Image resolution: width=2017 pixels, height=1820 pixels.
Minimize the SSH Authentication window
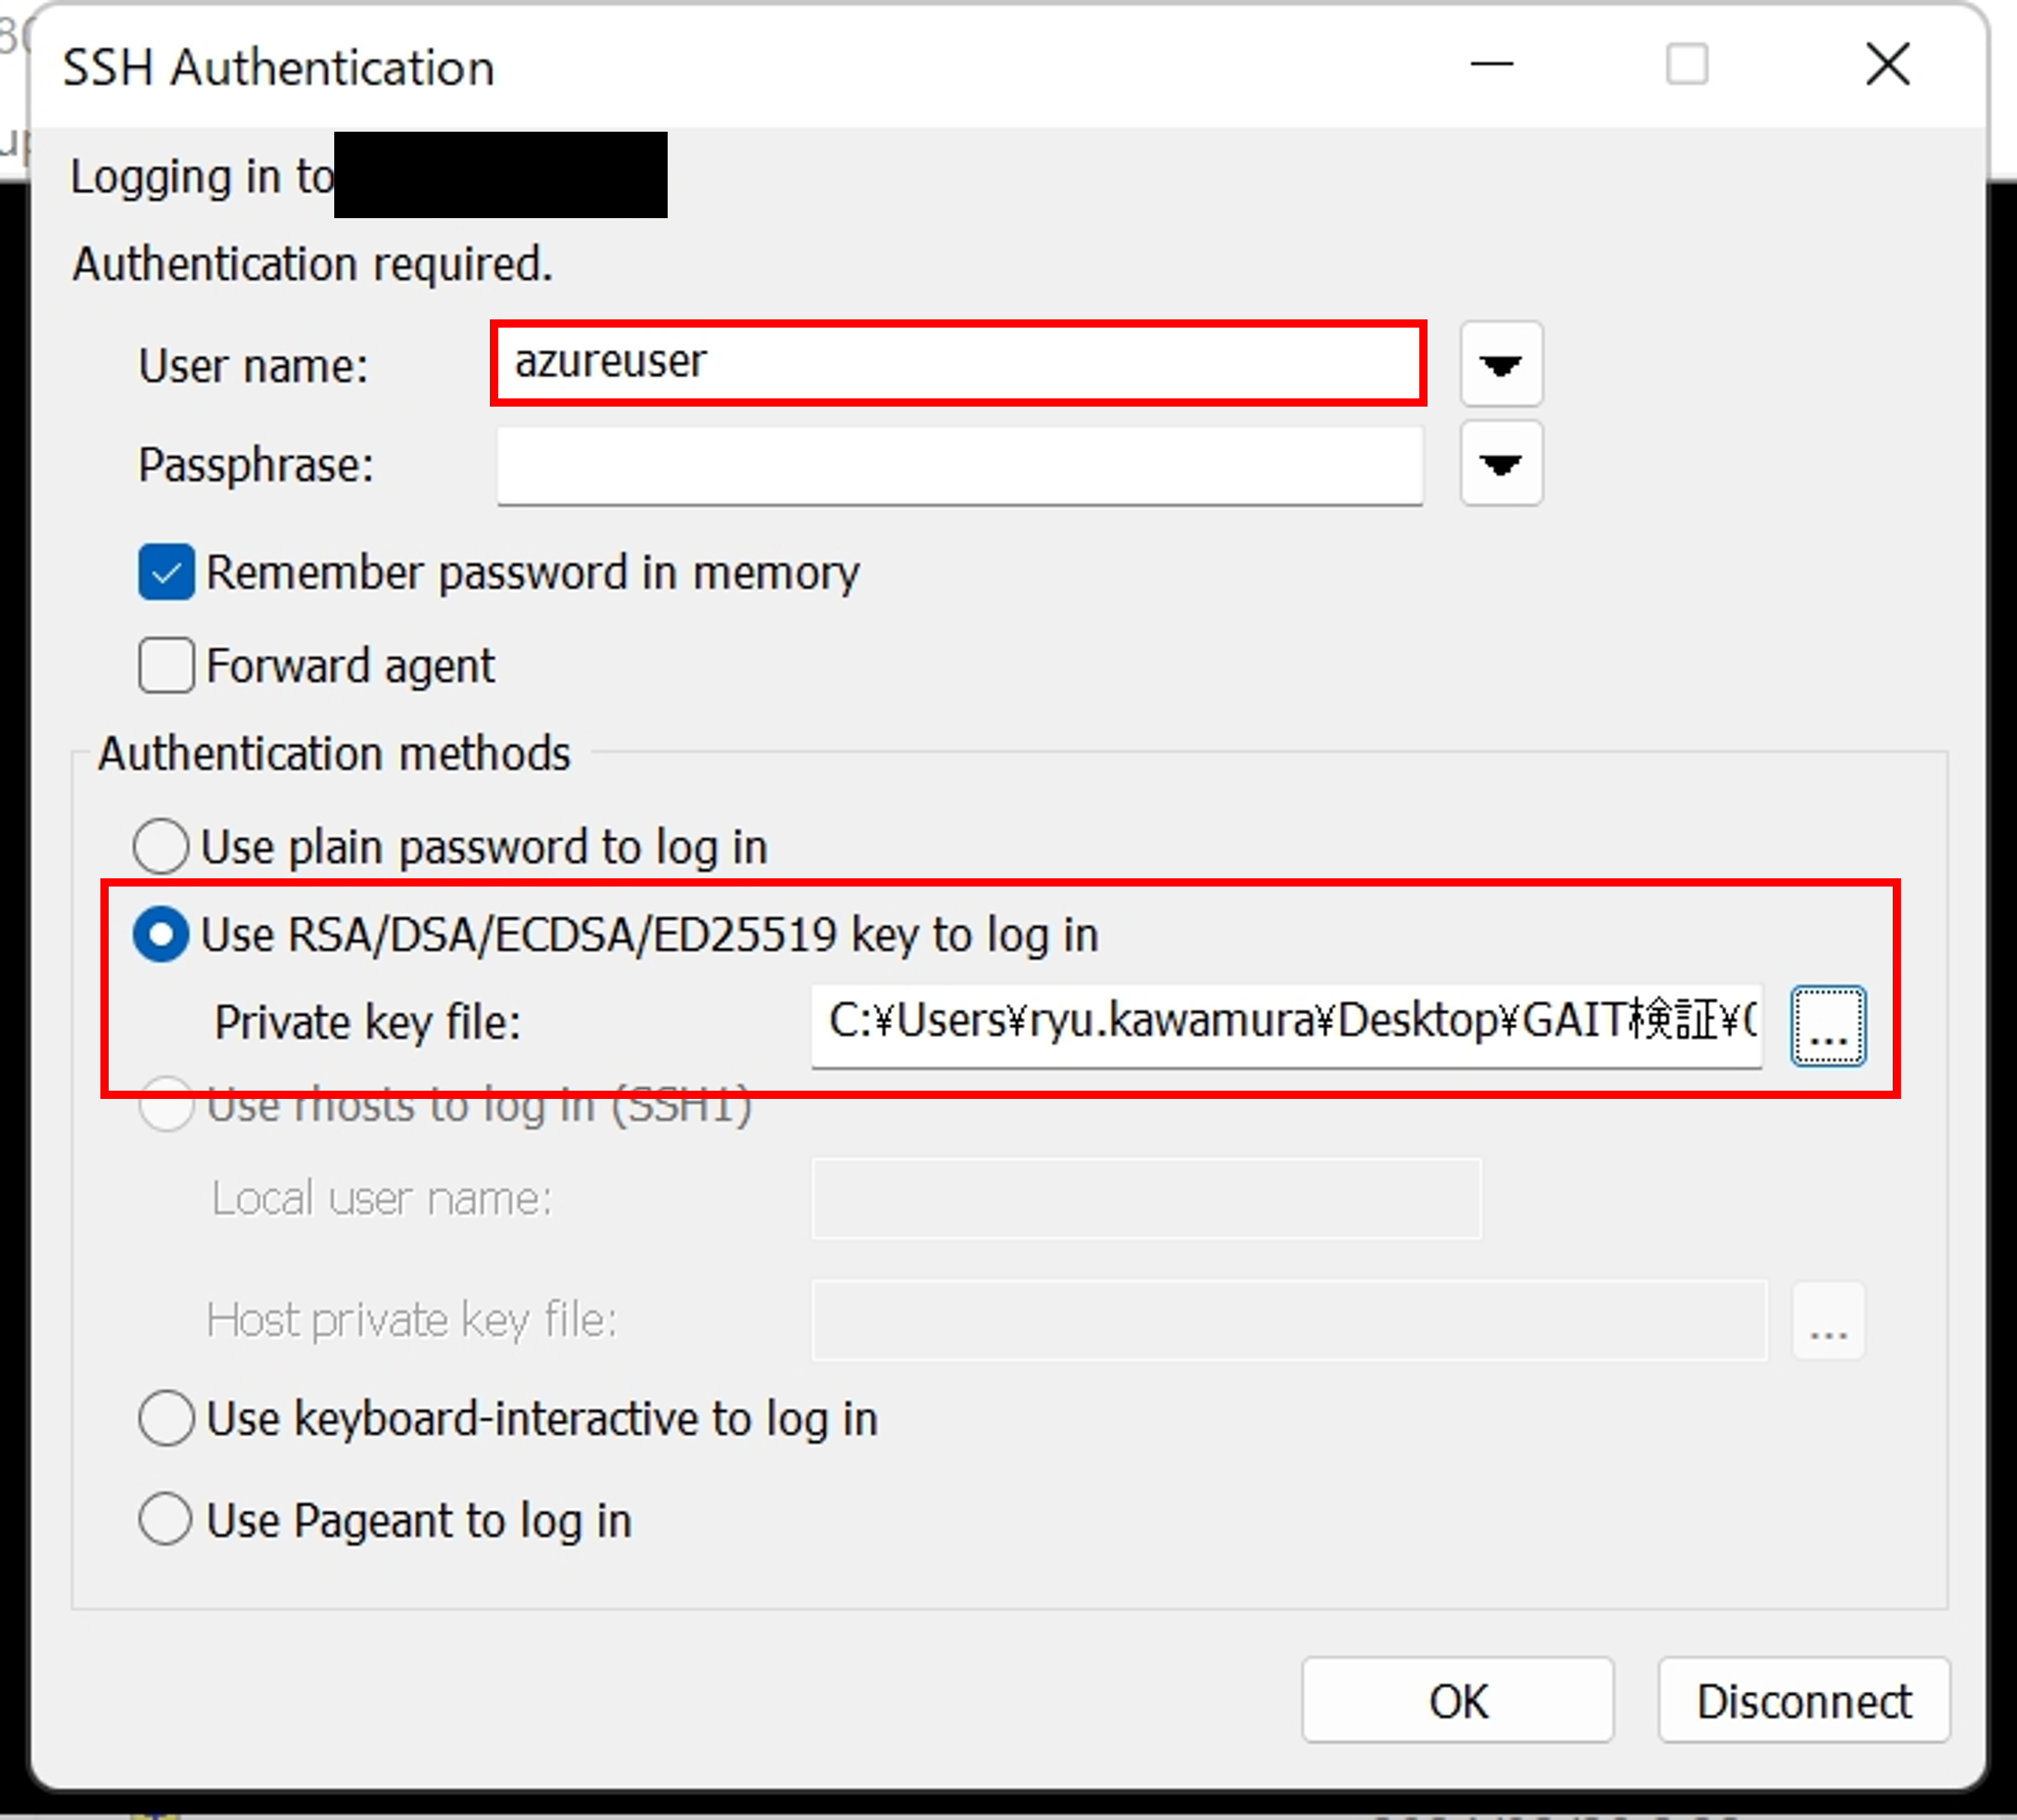pos(1491,65)
